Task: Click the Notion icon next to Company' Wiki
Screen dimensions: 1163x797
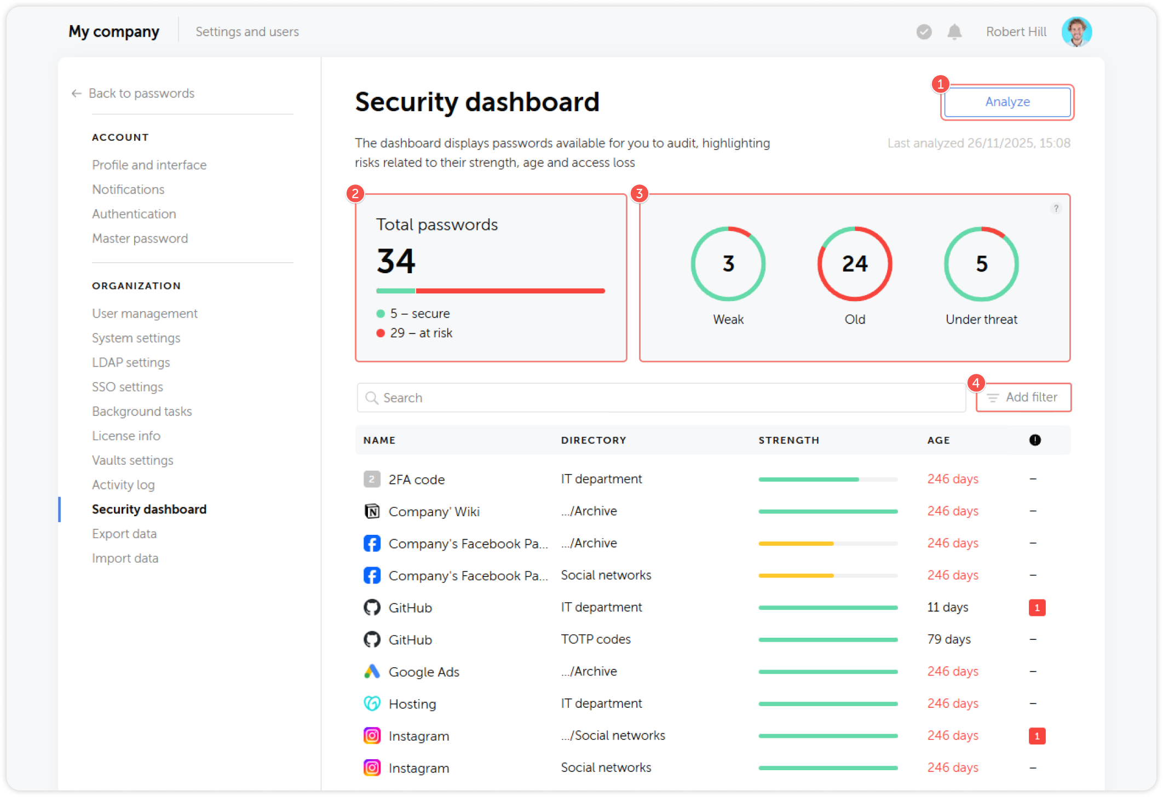Action: [x=372, y=511]
